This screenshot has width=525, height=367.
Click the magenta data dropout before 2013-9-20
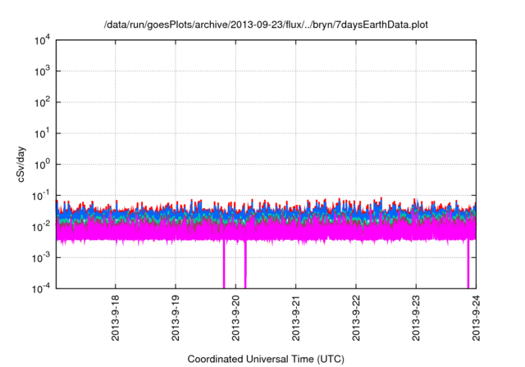tap(224, 264)
